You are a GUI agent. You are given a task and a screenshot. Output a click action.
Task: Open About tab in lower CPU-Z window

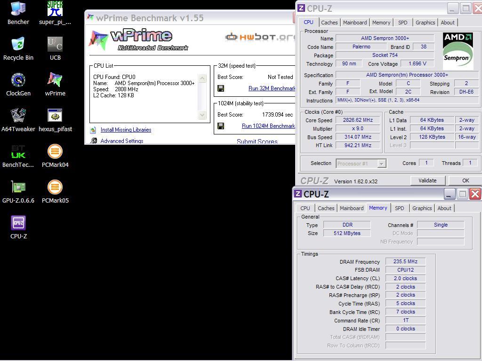(444, 208)
